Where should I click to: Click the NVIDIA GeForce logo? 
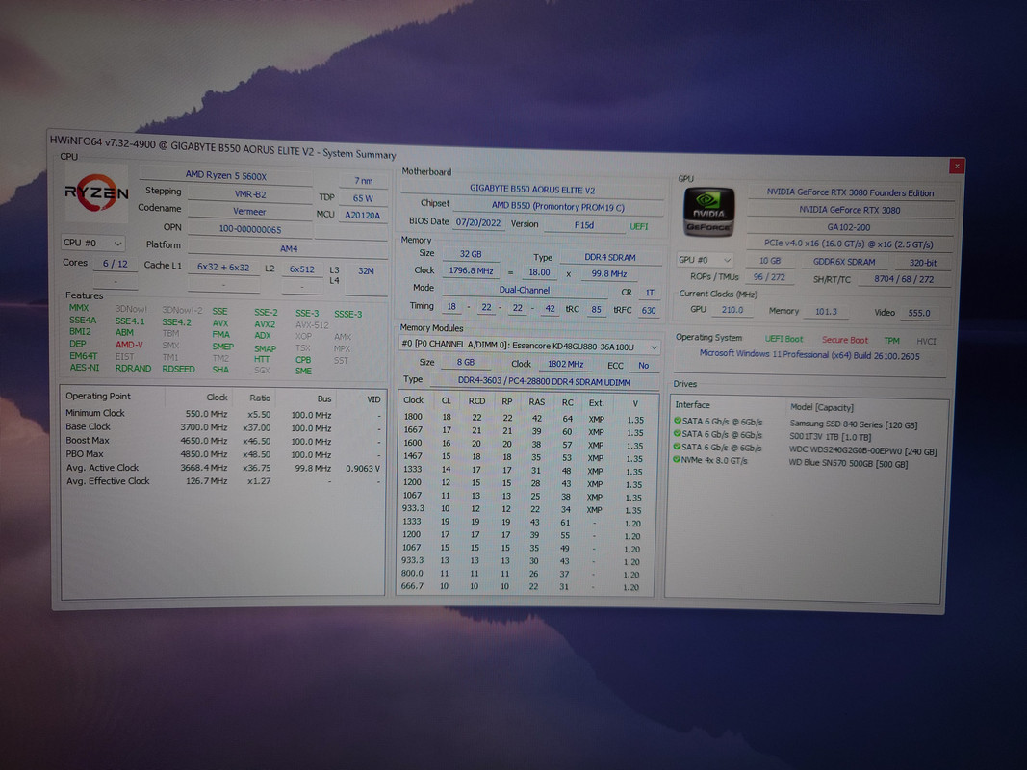click(x=708, y=211)
